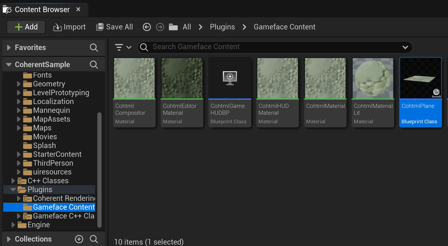448x246 pixels.
Task: Select Plugins in the breadcrumb path
Action: [x=222, y=27]
